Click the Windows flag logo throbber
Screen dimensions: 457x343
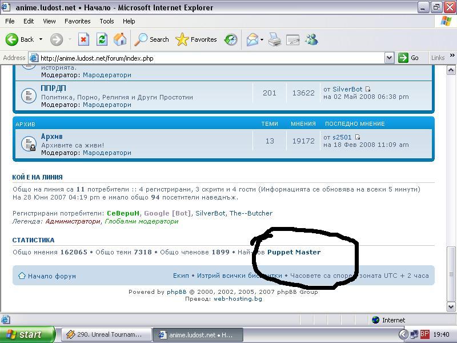tap(446, 21)
